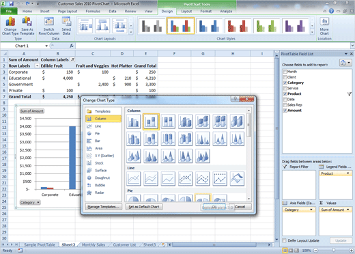Click Set as Default Chart button

pyautogui.click(x=144, y=207)
